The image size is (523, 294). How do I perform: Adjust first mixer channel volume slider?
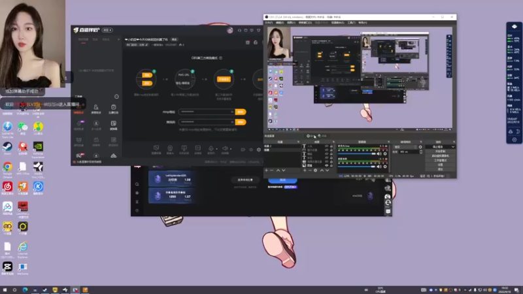click(x=357, y=154)
